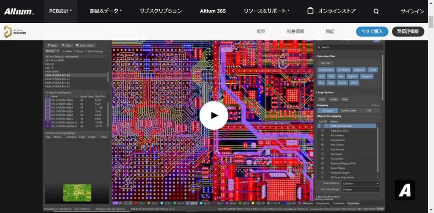
Task: Click Clear button in PCB panel
Action: tap(67, 46)
